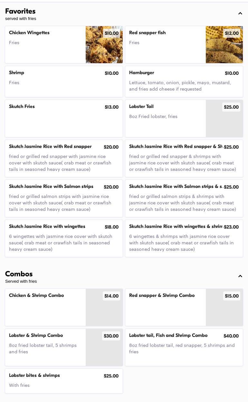The height and width of the screenshot is (402, 248).
Task: Open the $25.00 Red snapper & Shrimps rice
Action: tap(184, 158)
